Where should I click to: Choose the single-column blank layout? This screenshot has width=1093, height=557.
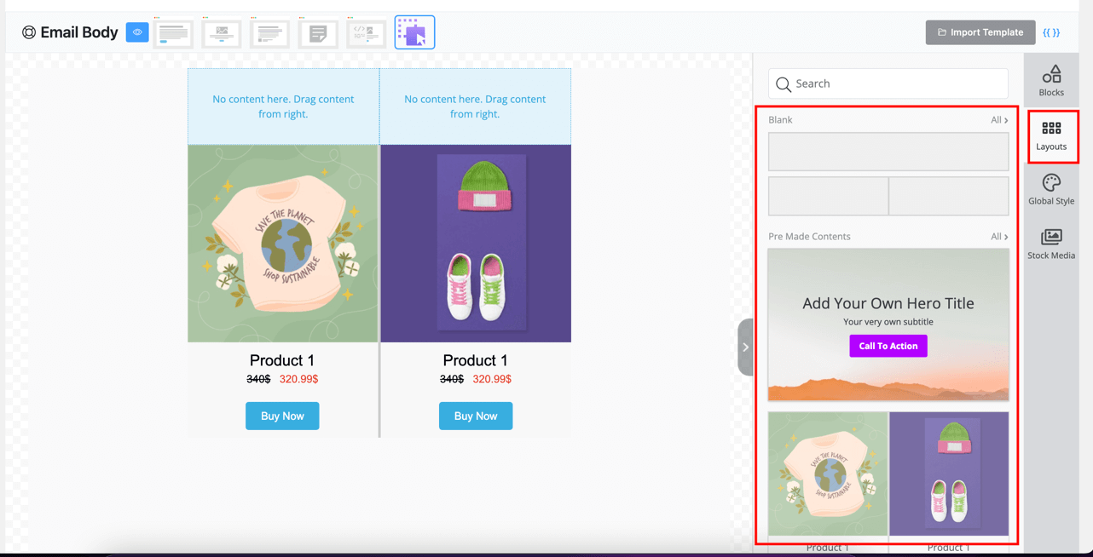click(x=888, y=152)
